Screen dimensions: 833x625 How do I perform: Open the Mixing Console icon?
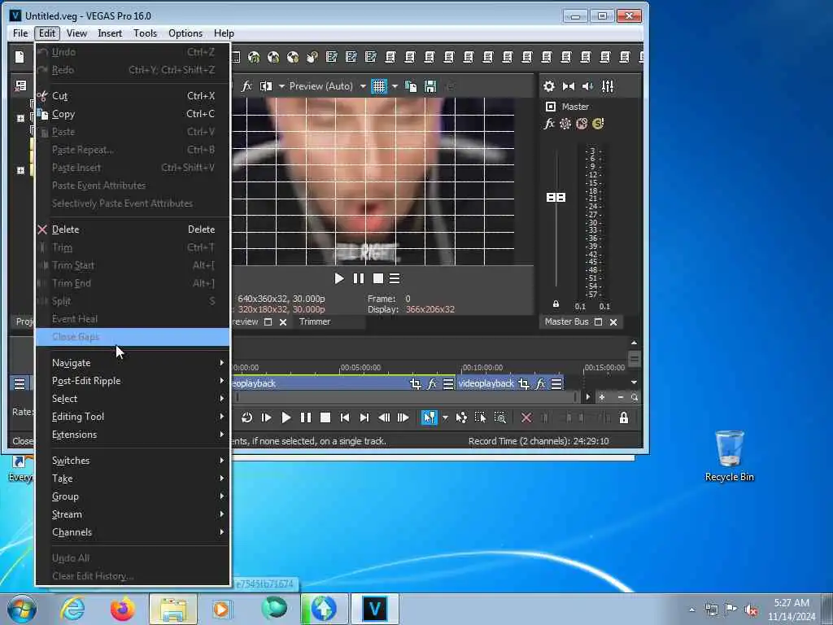(608, 86)
